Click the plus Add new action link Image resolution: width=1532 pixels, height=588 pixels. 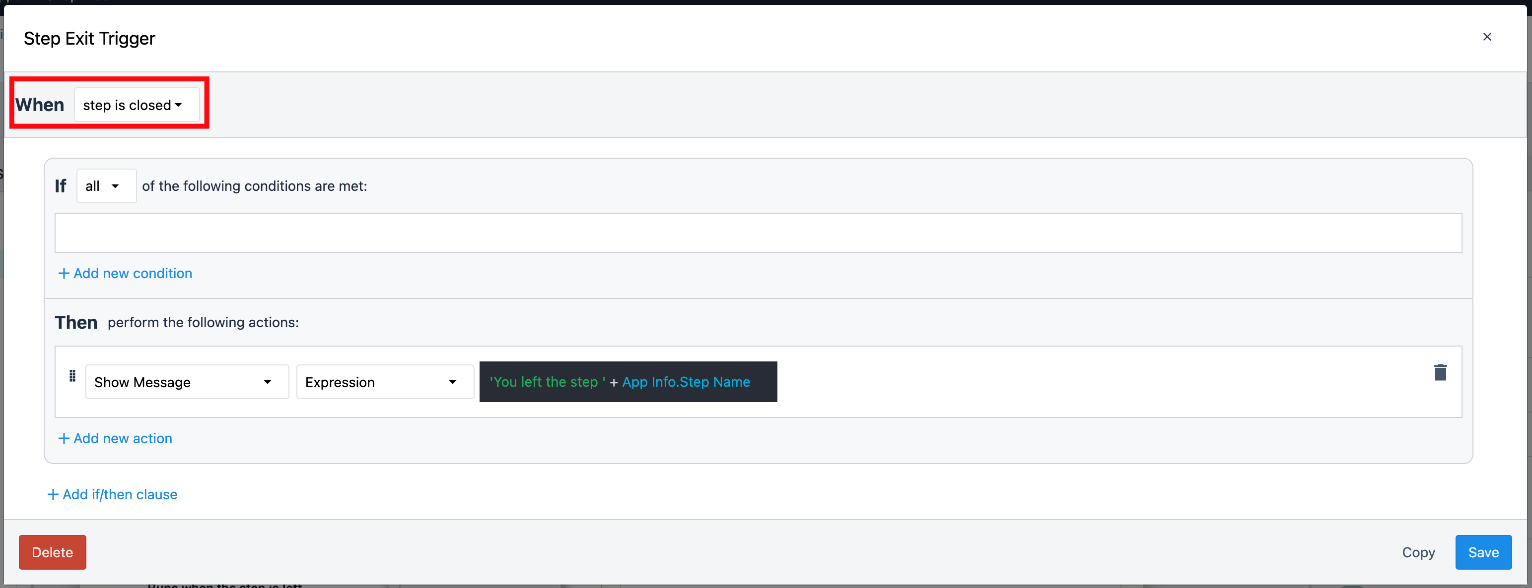(x=116, y=437)
